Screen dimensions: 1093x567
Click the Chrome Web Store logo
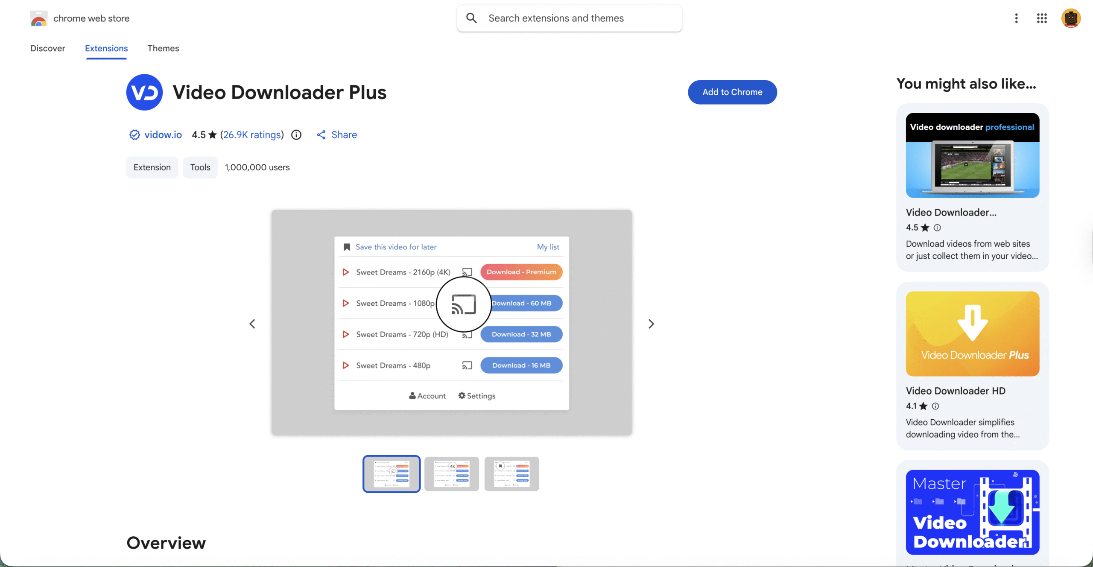pos(39,18)
